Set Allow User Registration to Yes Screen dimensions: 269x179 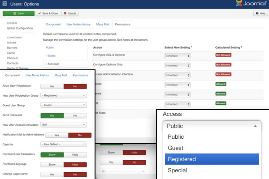[52, 85]
